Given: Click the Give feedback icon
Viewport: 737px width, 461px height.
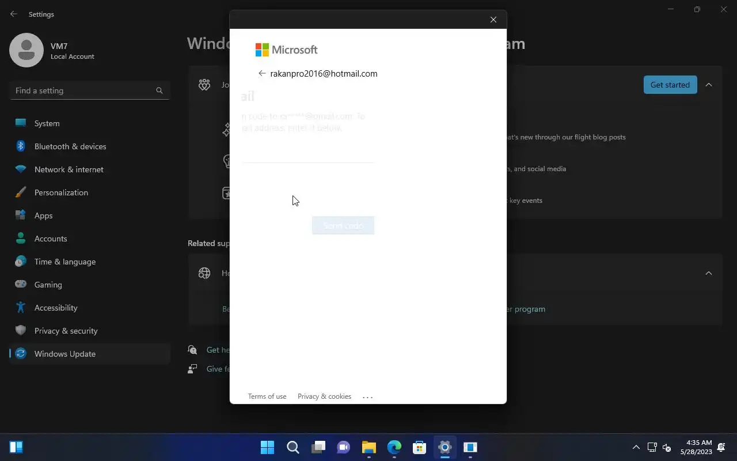Looking at the screenshot, I should pyautogui.click(x=193, y=369).
